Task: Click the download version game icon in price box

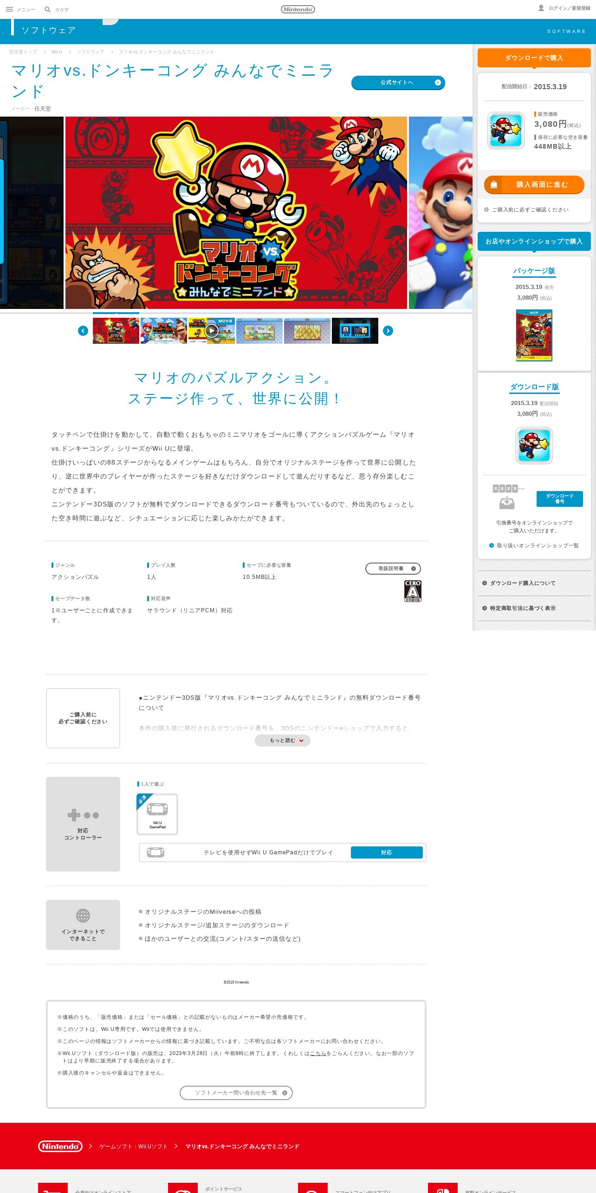Action: tap(506, 131)
